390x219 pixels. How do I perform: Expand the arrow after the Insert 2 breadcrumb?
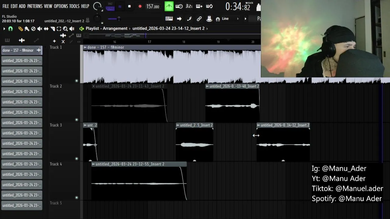point(207,28)
